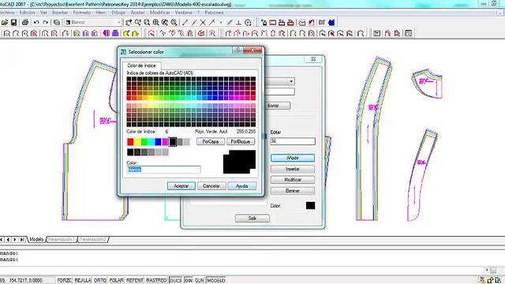
Task: Open the Patroneo menu
Action: [x=214, y=13]
